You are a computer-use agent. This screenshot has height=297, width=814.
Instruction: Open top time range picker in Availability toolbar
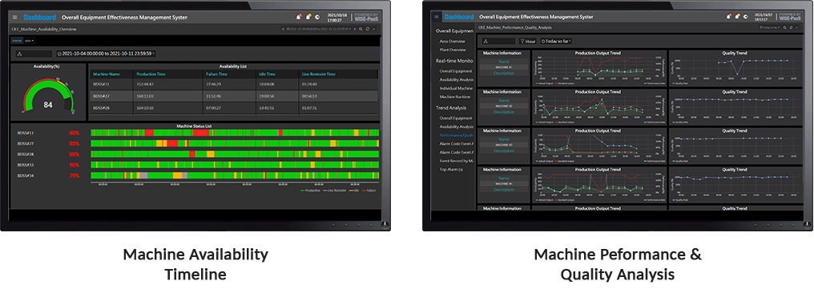click(318, 29)
